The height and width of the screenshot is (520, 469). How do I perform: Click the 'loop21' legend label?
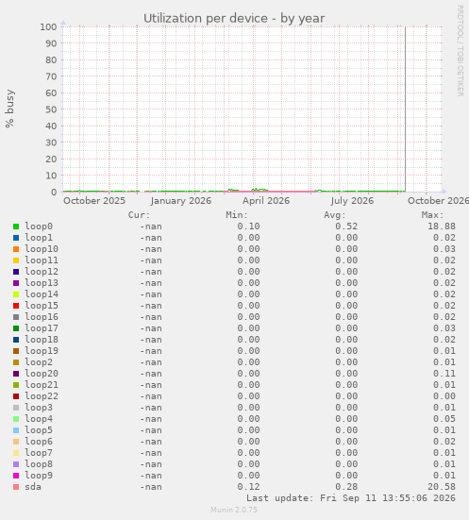[42, 385]
